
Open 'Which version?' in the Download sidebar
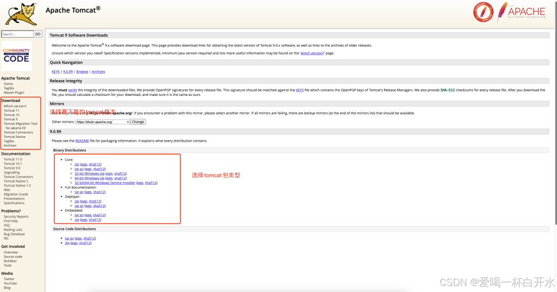15,106
